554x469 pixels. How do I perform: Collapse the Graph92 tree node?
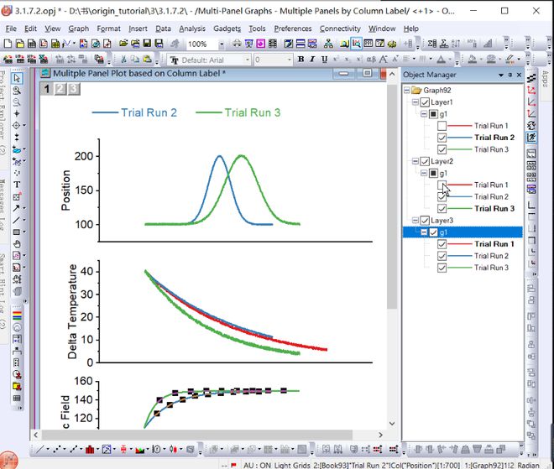pos(406,91)
